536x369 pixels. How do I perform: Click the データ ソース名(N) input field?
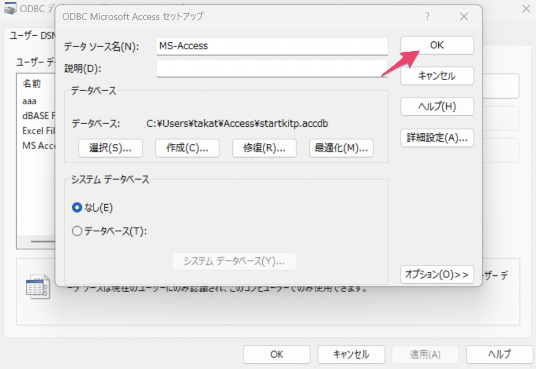[x=272, y=46]
